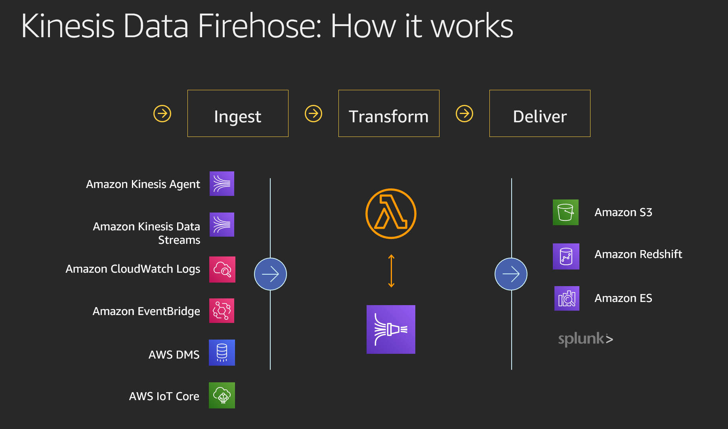Select the Deliver box
This screenshot has height=429, width=728.
(540, 114)
